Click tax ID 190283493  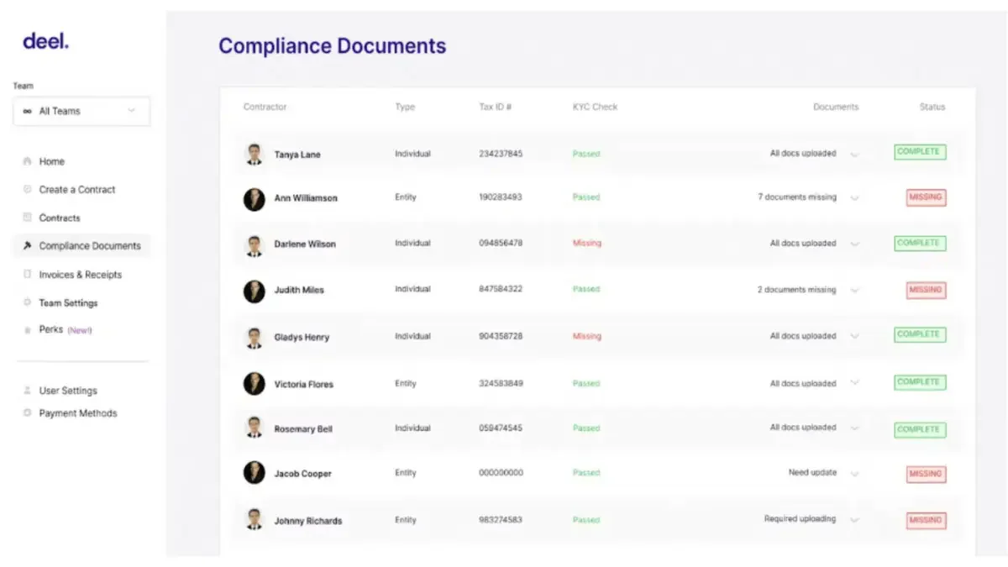click(x=501, y=197)
